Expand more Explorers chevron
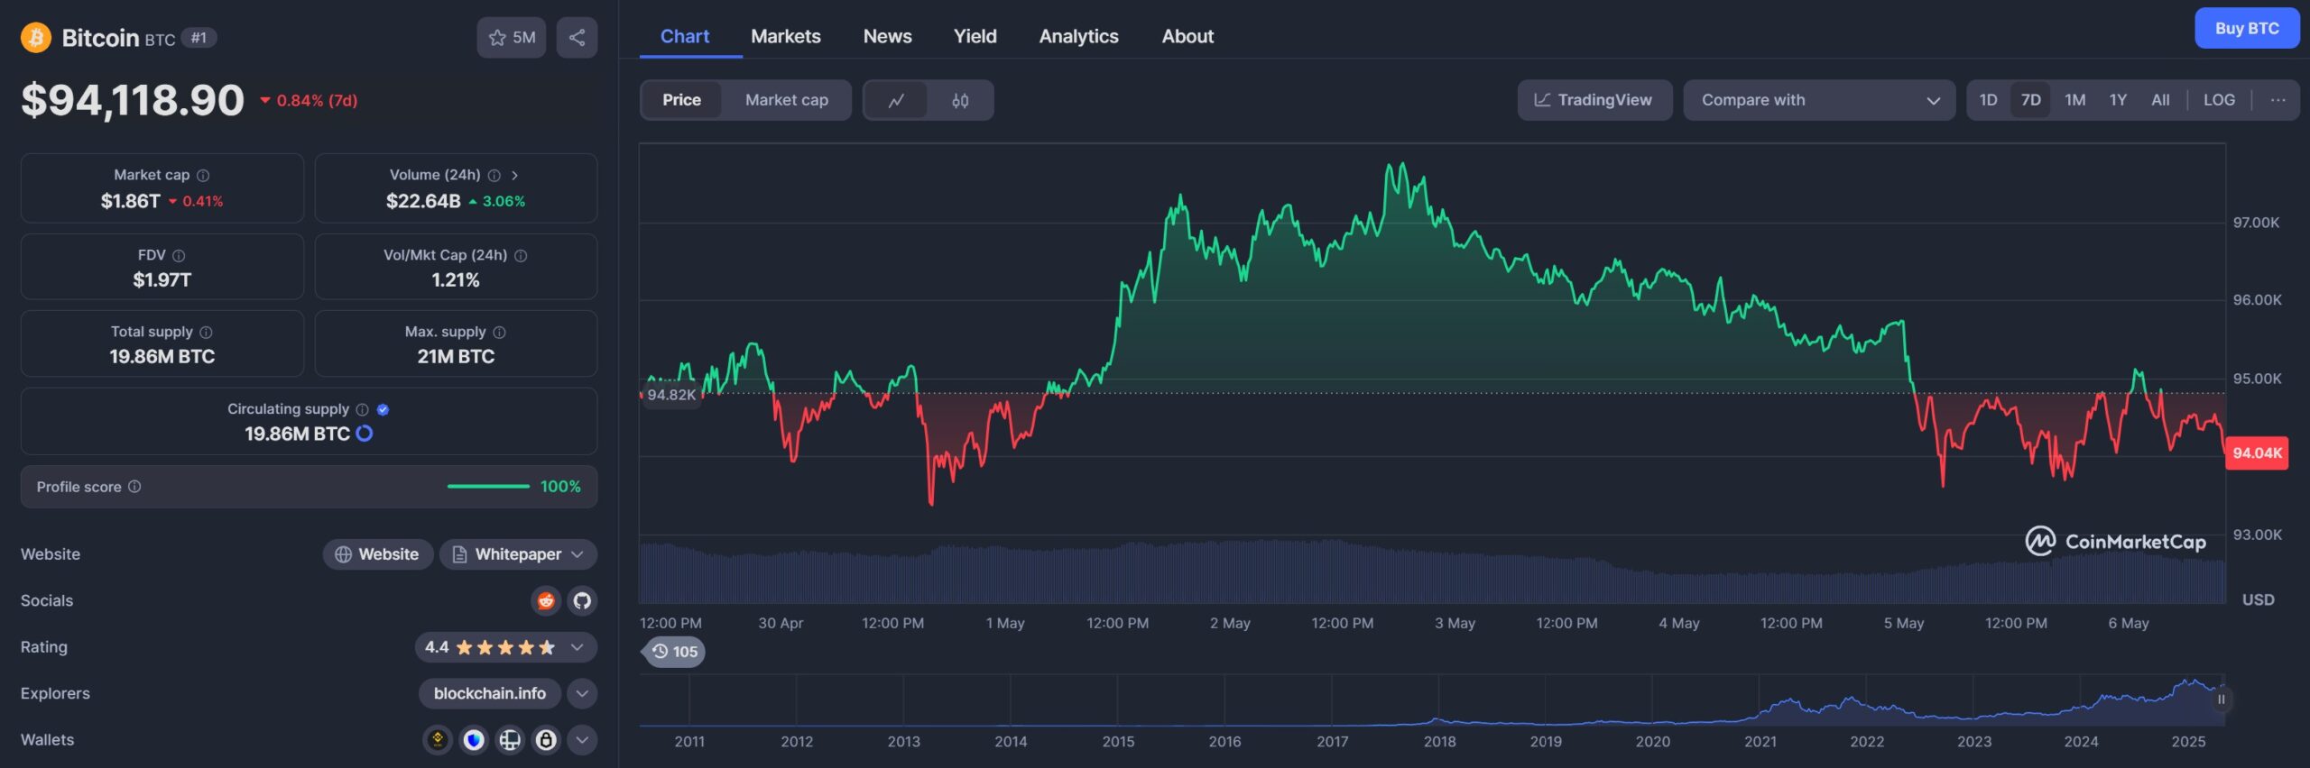The height and width of the screenshot is (768, 2310). click(582, 693)
